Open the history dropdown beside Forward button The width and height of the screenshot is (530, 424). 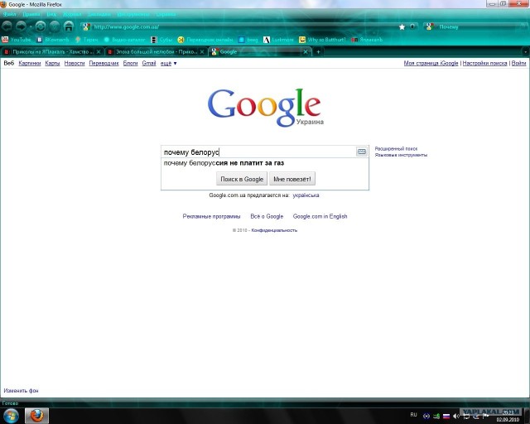pyautogui.click(x=31, y=26)
